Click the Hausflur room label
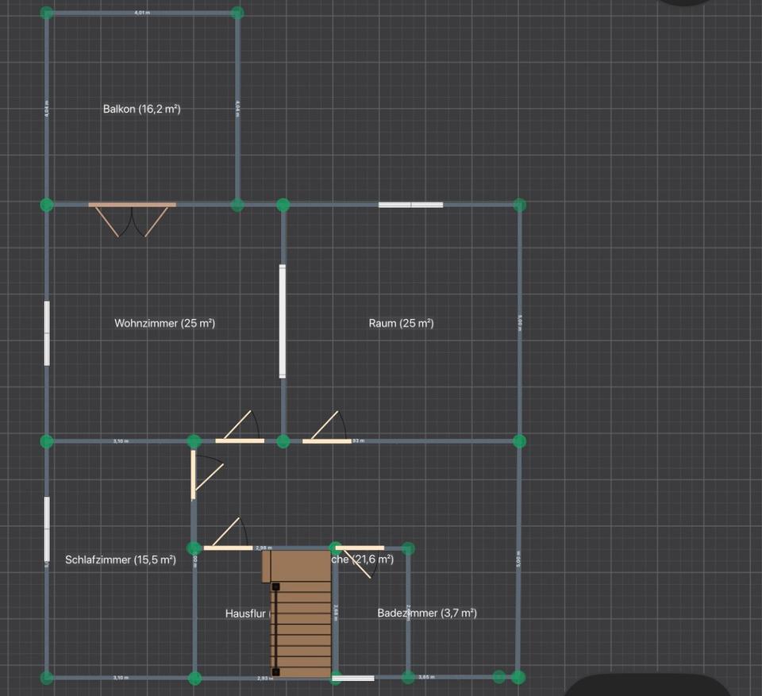Viewport: 762px width, 696px height. (246, 613)
